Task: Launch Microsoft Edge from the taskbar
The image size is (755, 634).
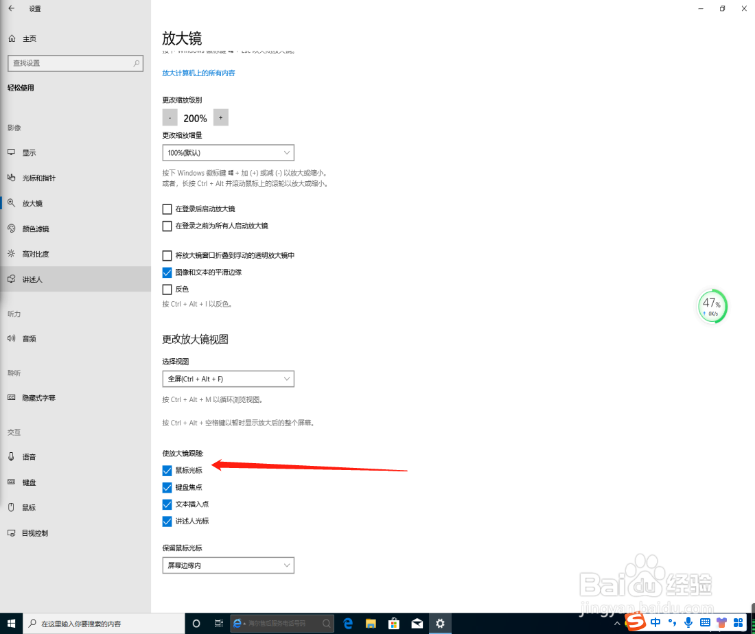Action: (348, 624)
